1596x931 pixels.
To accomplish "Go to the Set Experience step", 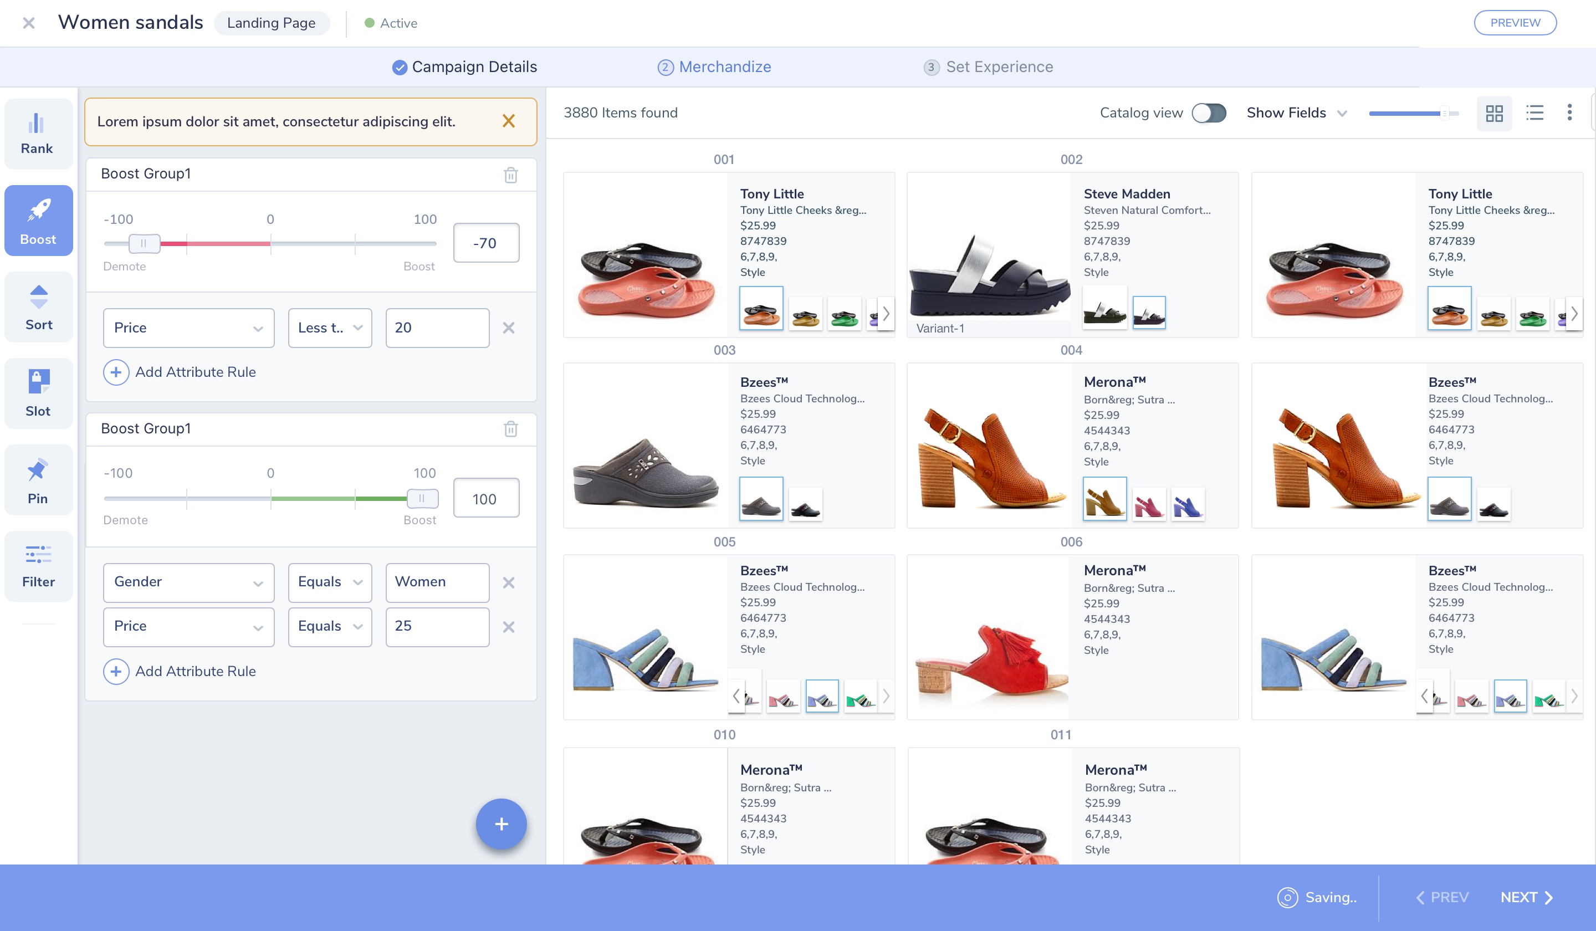I will [x=988, y=66].
